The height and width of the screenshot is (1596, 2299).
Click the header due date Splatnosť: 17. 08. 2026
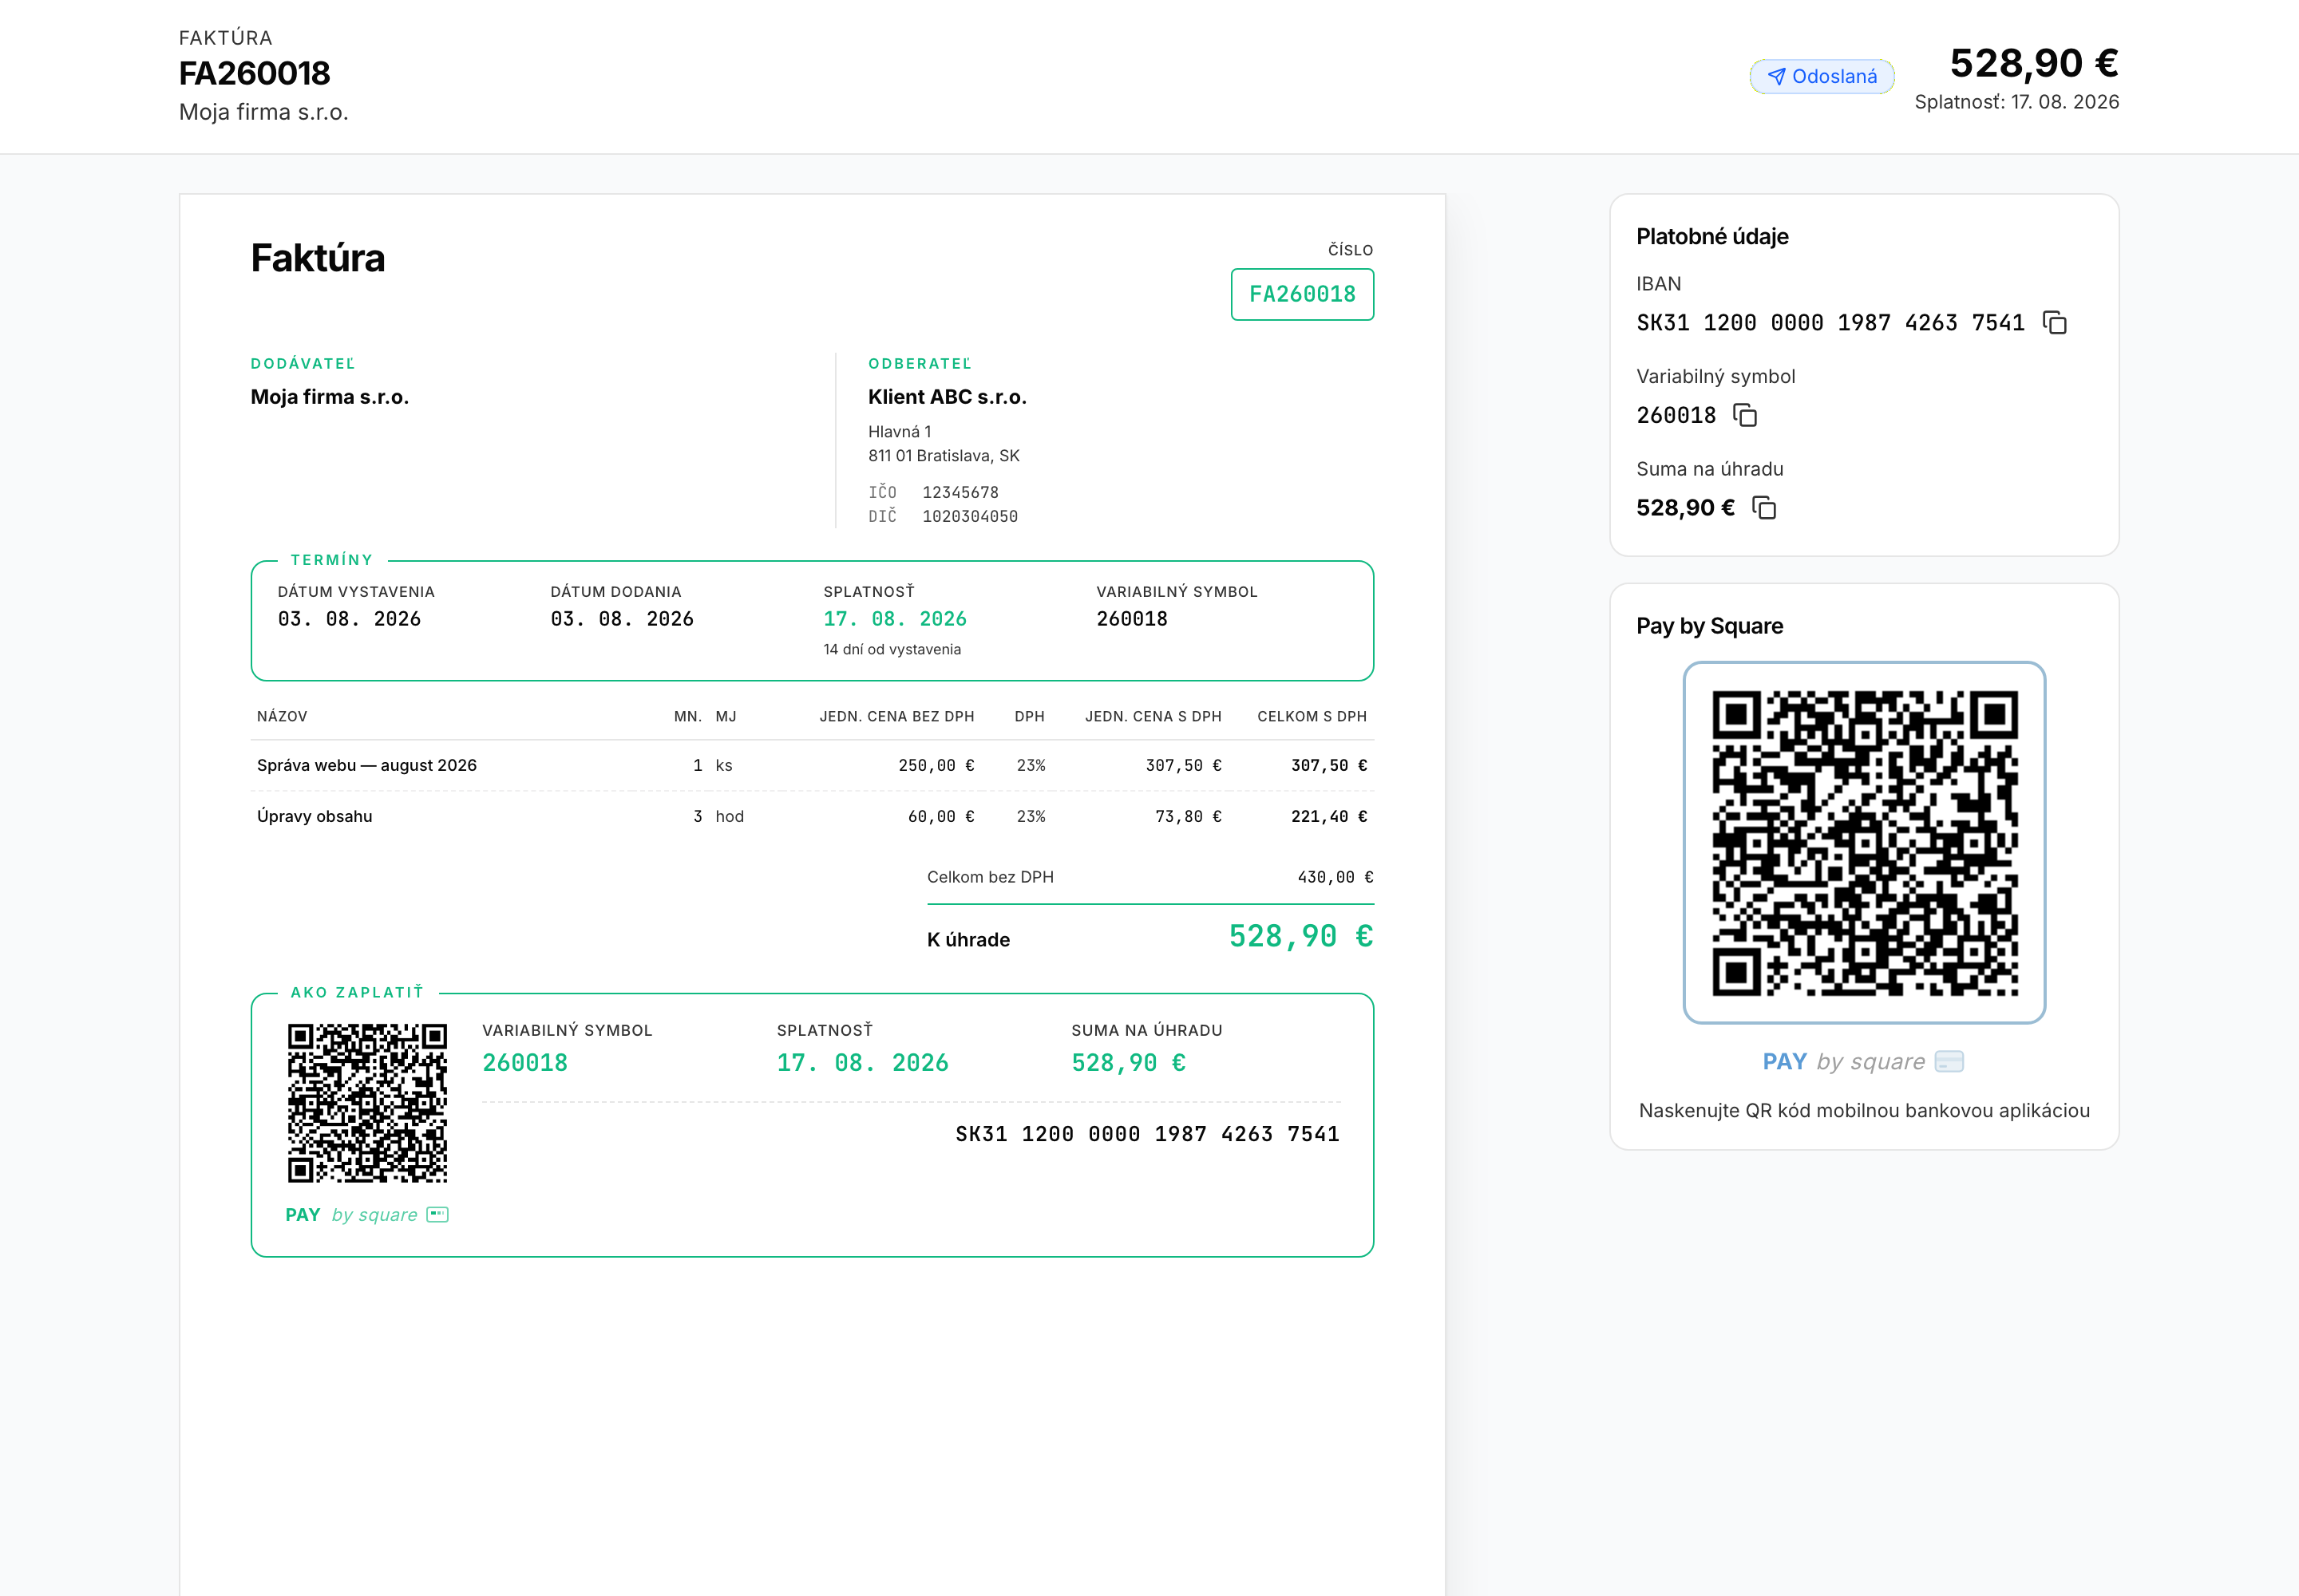click(2017, 102)
